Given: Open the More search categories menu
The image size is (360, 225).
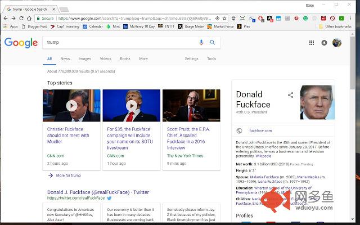Looking at the screenshot, I should point(143,58).
